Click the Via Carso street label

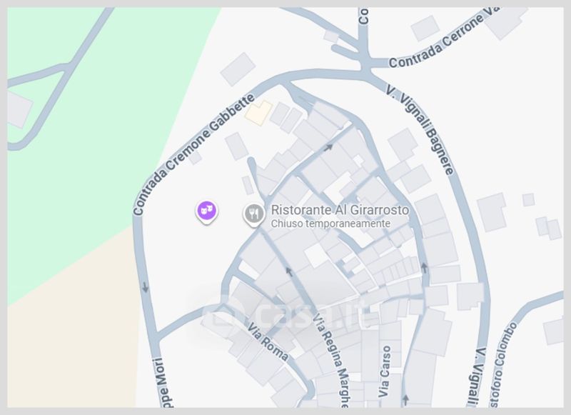coord(385,371)
